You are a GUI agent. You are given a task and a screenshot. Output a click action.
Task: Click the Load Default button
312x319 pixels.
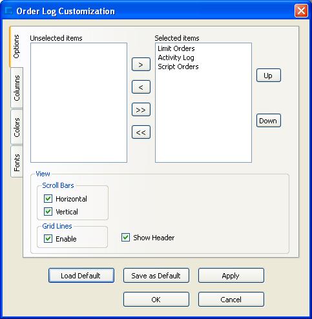(x=81, y=276)
